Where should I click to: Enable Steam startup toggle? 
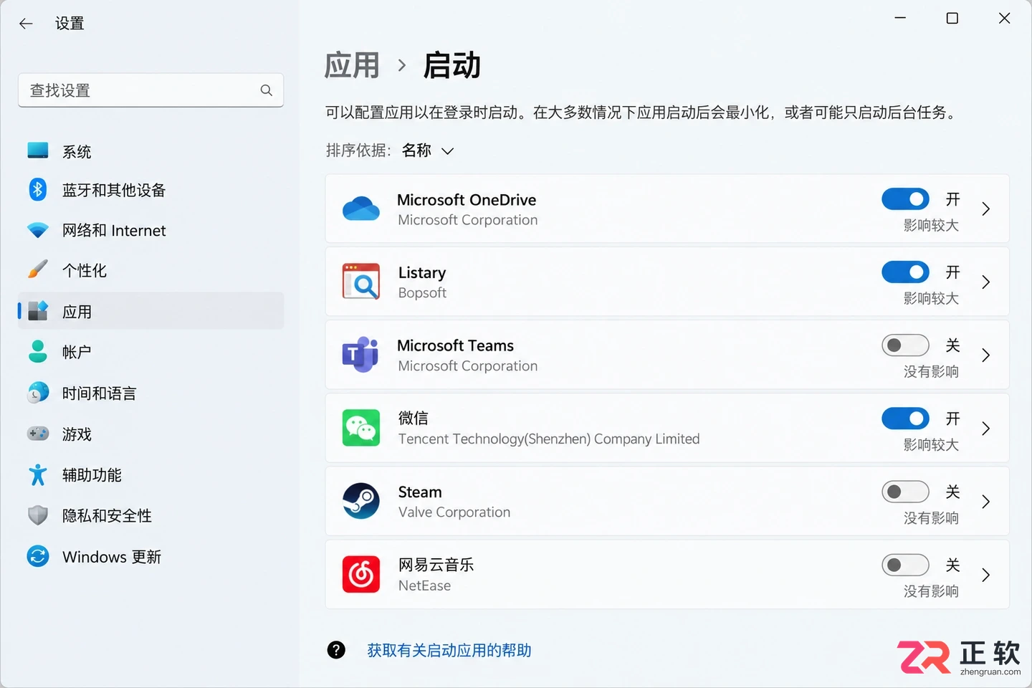pyautogui.click(x=905, y=492)
